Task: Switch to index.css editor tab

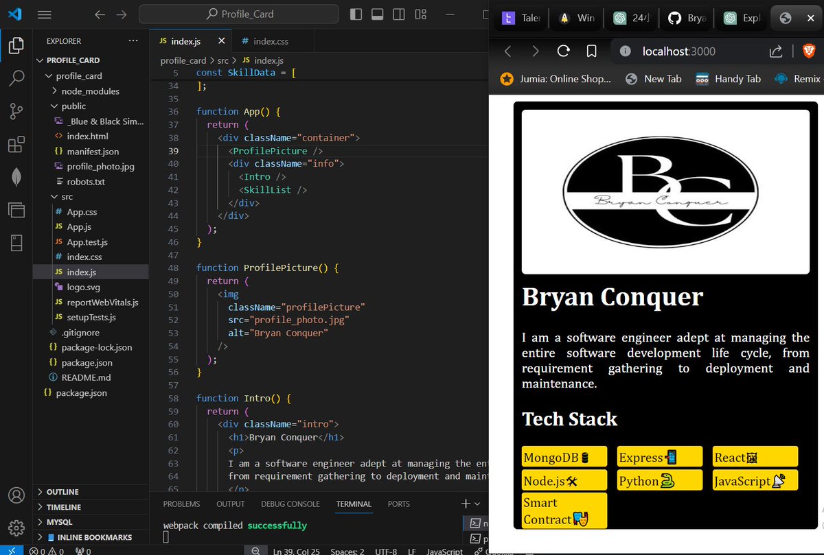Action: [270, 41]
